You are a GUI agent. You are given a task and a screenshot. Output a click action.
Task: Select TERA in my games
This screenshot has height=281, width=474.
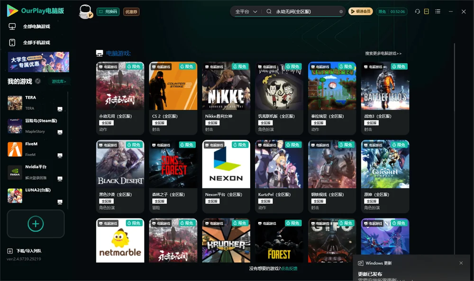[x=35, y=103]
